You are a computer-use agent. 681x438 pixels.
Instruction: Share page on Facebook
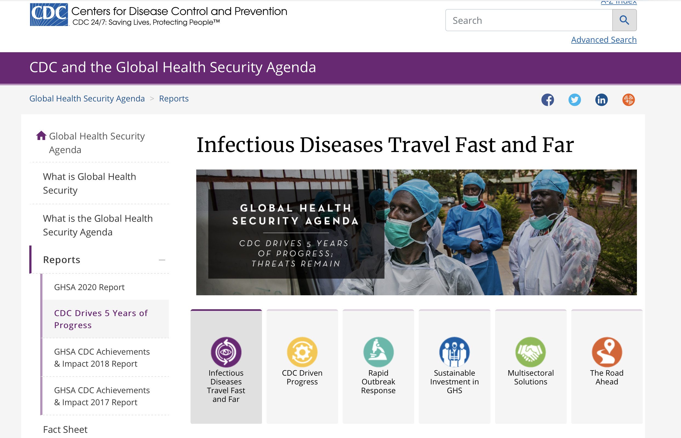click(x=547, y=100)
